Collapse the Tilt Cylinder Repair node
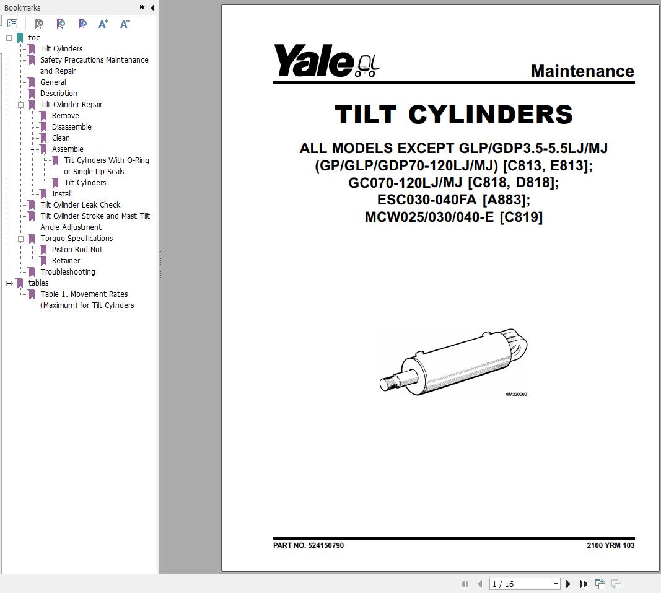The width and height of the screenshot is (661, 593). 20,105
